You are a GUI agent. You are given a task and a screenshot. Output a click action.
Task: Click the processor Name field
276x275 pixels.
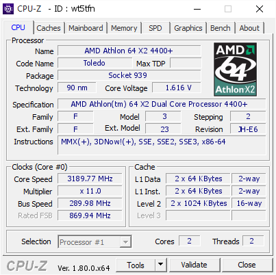pos(129,51)
